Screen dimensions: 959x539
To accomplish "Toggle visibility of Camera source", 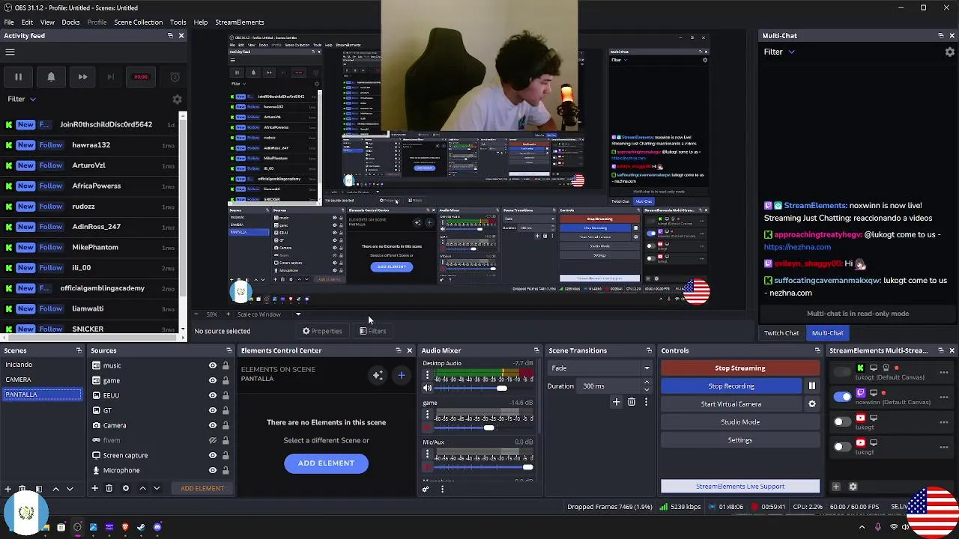I will tap(213, 425).
